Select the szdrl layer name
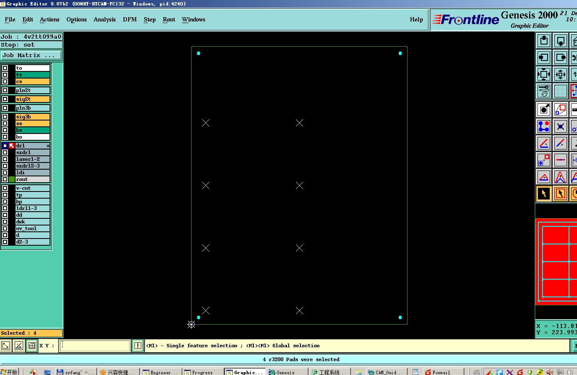 pyautogui.click(x=32, y=152)
